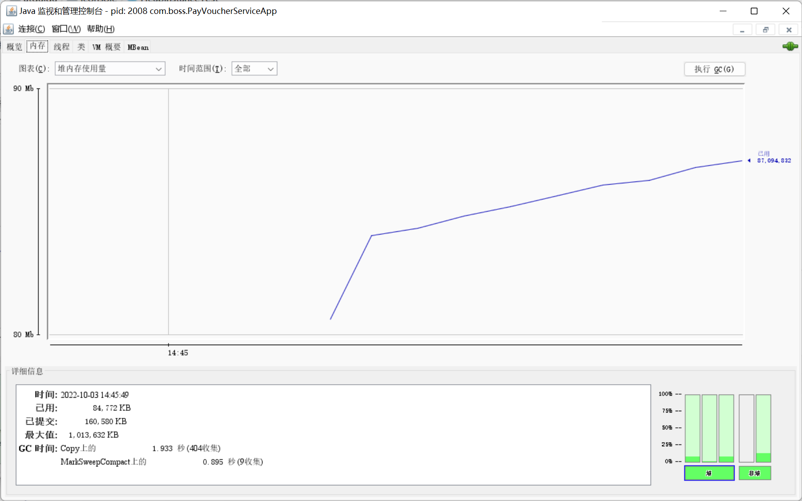802x501 pixels.
Task: Click the 时间范围(T) label
Action: pos(202,69)
